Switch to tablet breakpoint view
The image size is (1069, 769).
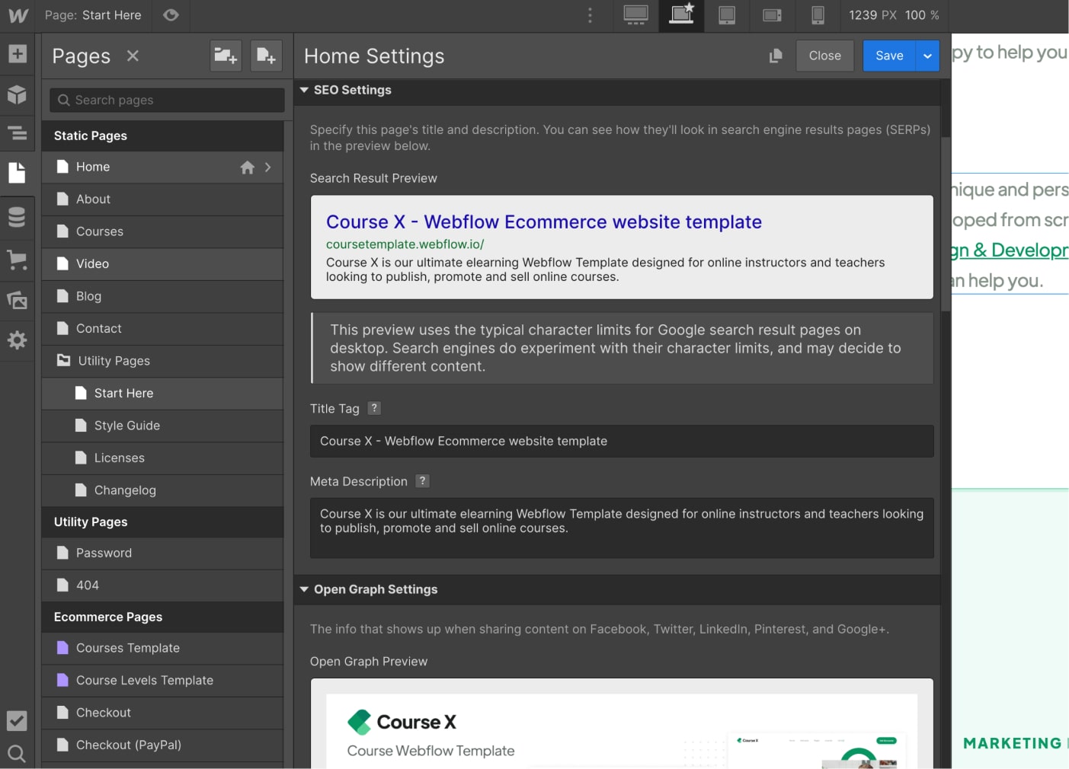[x=726, y=15]
